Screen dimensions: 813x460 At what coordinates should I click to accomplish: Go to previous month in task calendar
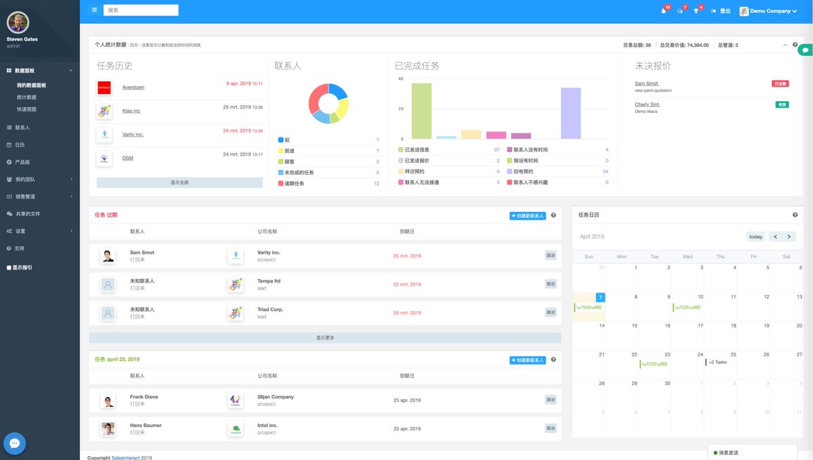(776, 236)
